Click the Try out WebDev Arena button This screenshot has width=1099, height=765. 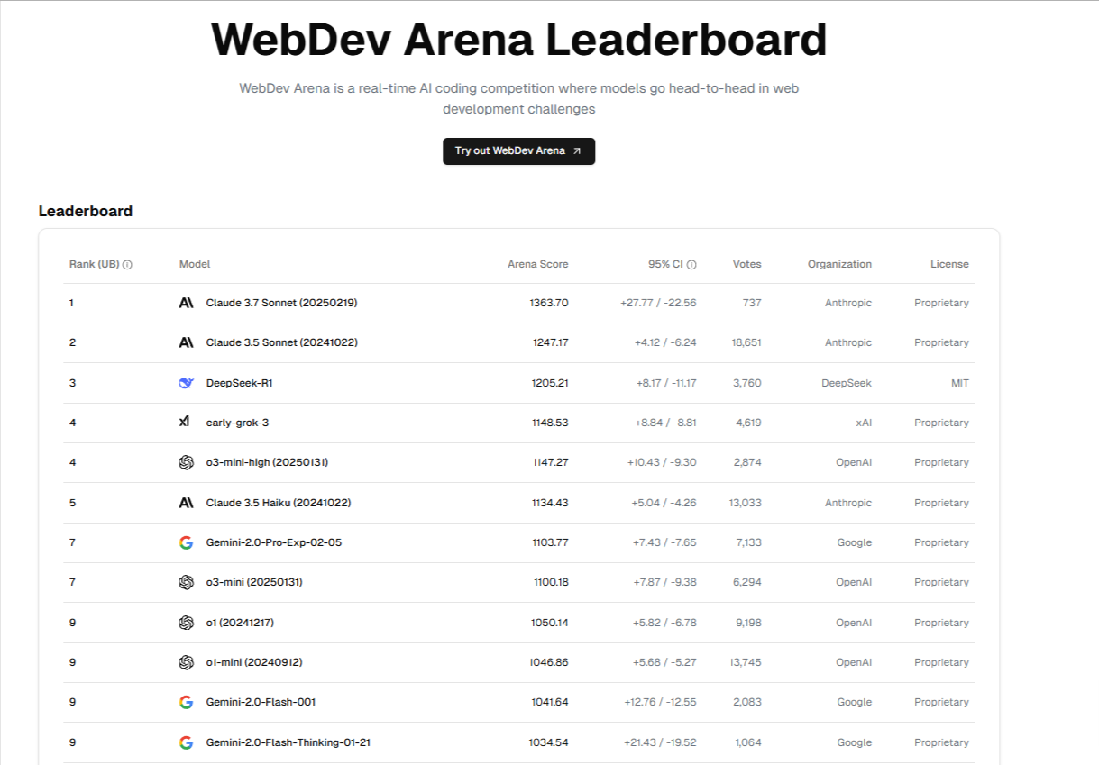coord(518,151)
